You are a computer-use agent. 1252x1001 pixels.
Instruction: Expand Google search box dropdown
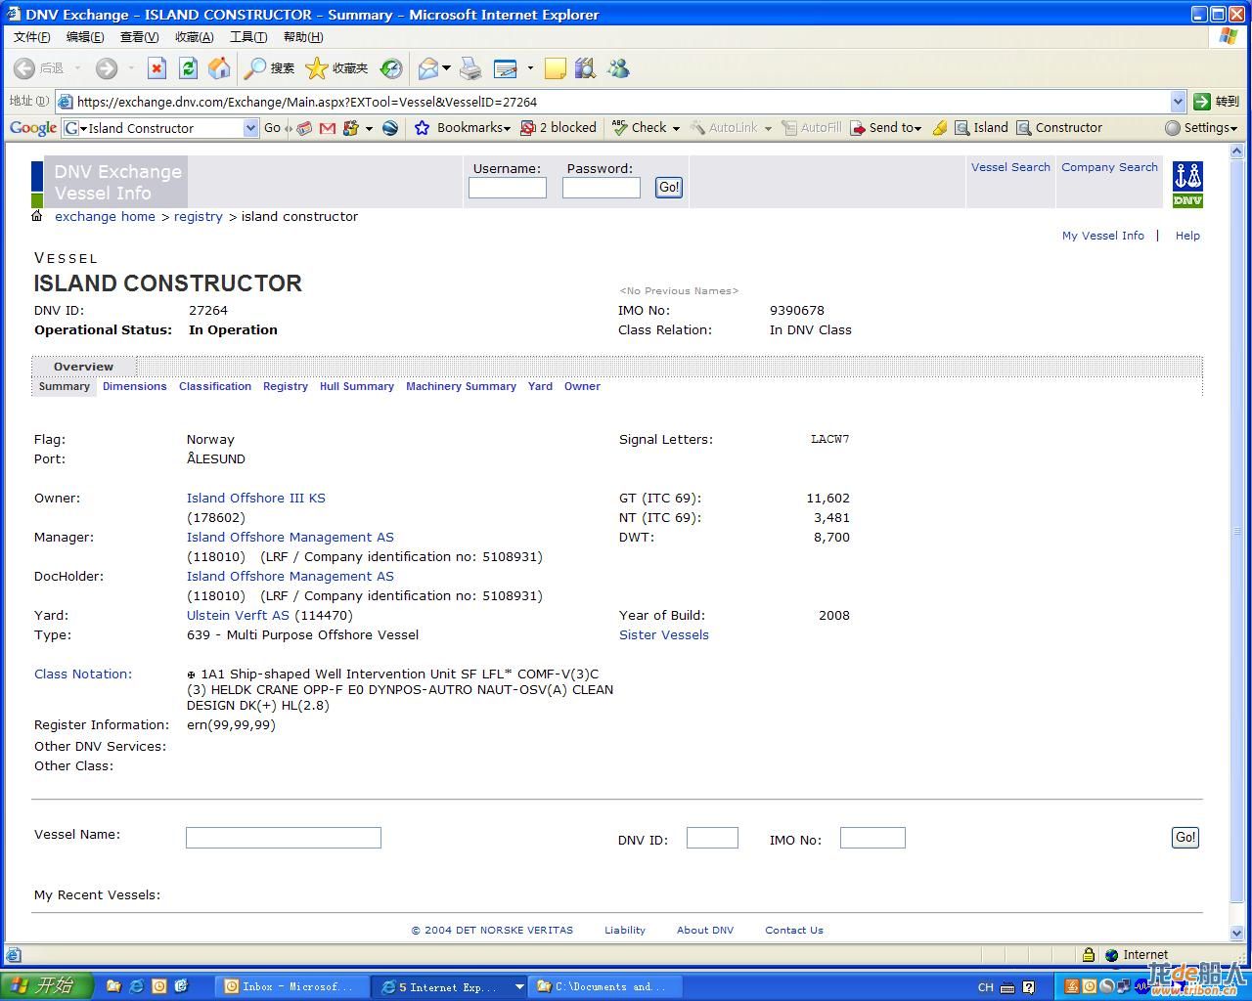(250, 128)
